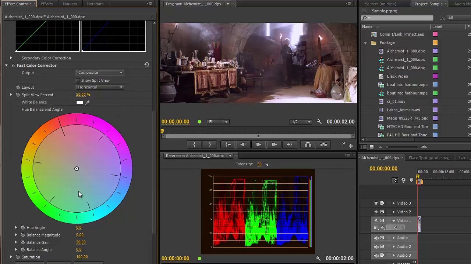Expand the Video 3 track

tap(394, 203)
